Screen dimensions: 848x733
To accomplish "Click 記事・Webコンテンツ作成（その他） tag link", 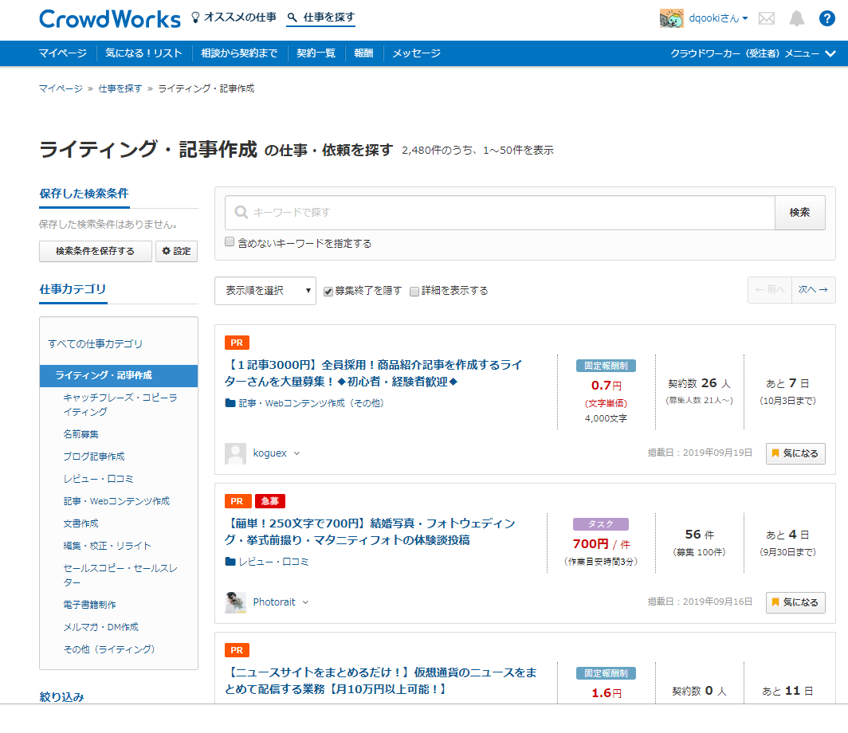I will 311,403.
